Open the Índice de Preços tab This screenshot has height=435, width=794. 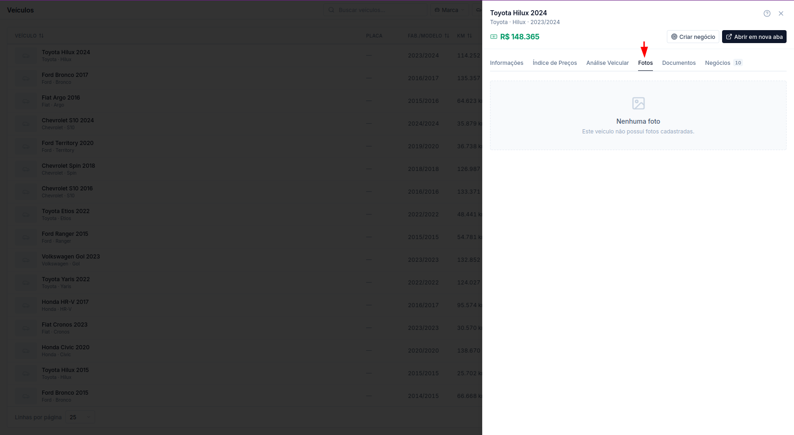coord(555,63)
